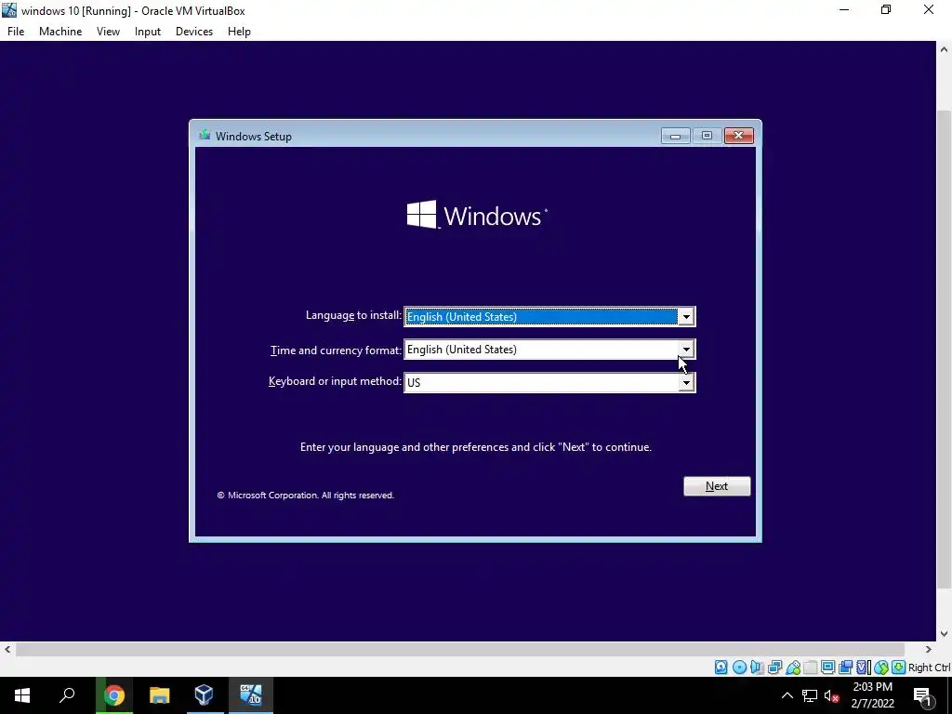Close the Windows Setup dialog
Screen dimensions: 952x714
point(739,136)
